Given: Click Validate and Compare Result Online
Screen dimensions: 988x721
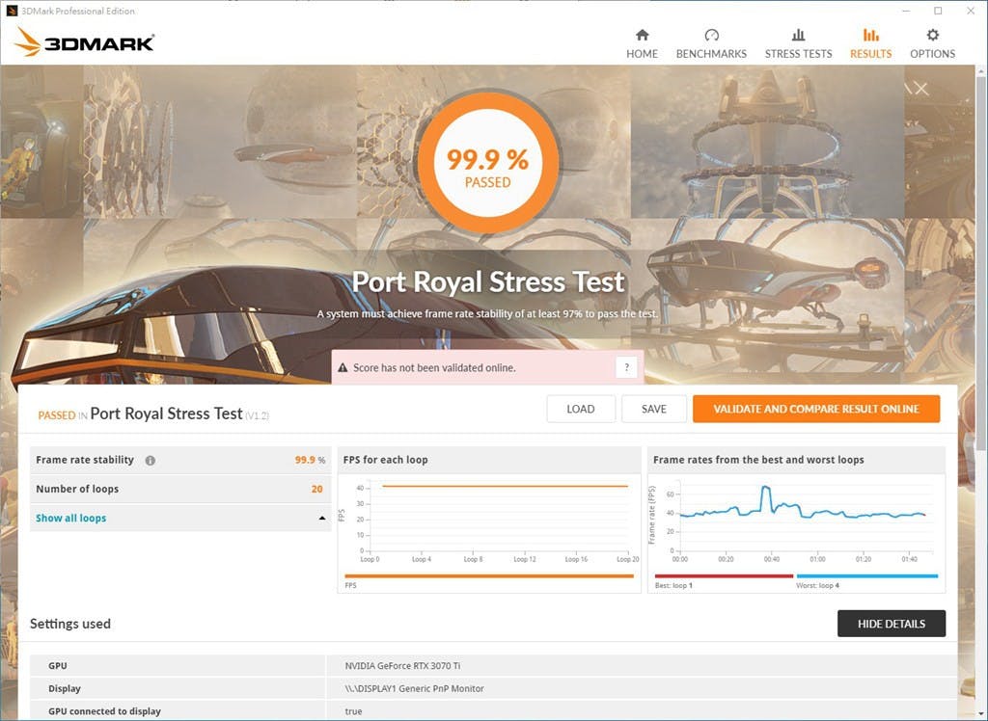Looking at the screenshot, I should 816,410.
